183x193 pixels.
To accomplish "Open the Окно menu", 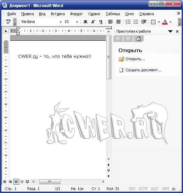I will [130, 14].
